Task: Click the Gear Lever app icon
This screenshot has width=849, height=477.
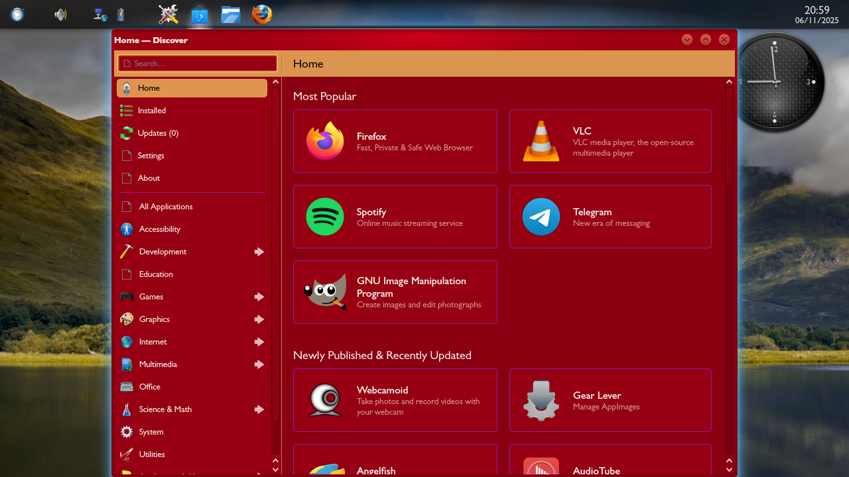Action: [541, 400]
